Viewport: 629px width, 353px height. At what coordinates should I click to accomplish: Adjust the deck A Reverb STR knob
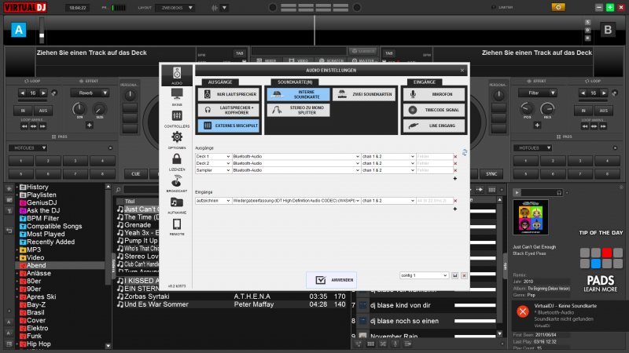tap(79, 109)
